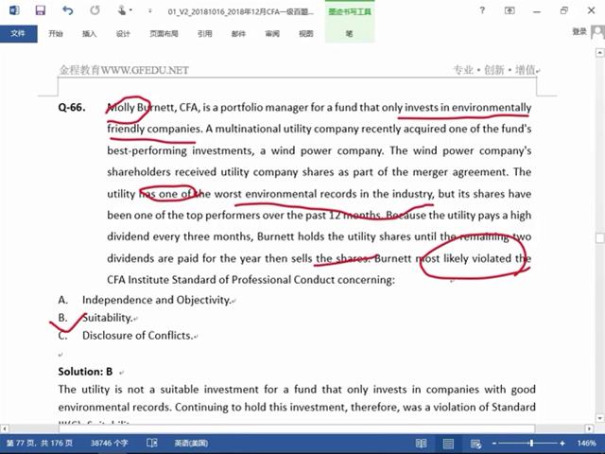Open the 邮件 Mailings tab

pos(238,34)
